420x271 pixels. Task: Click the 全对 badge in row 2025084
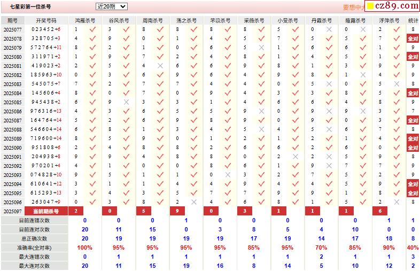tap(413, 94)
